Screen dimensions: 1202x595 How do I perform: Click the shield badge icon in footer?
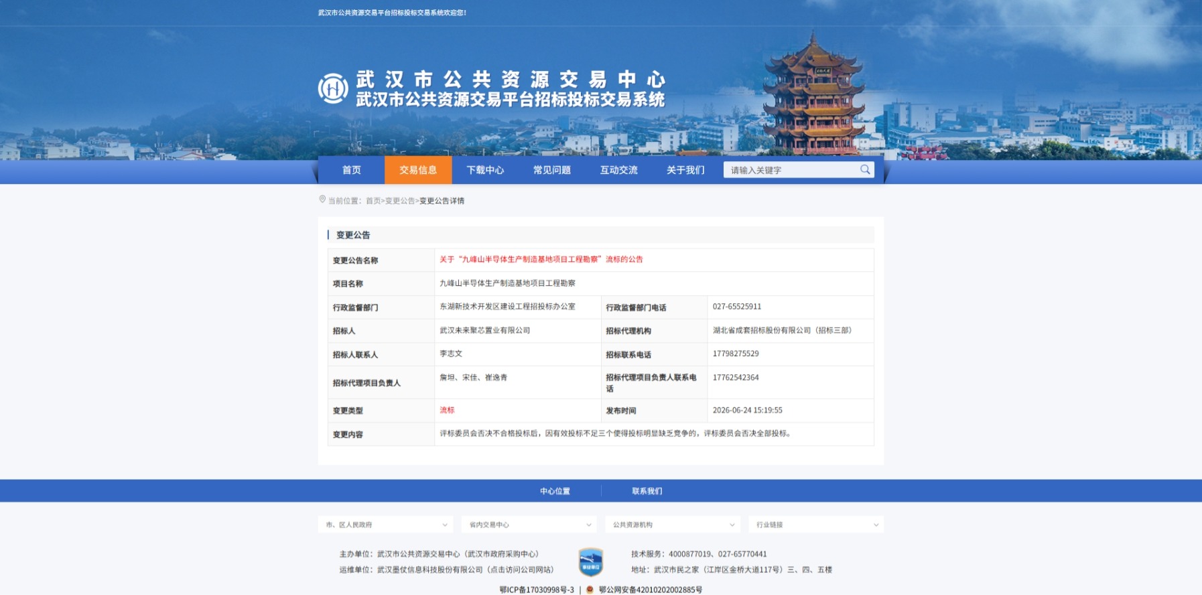pyautogui.click(x=590, y=562)
